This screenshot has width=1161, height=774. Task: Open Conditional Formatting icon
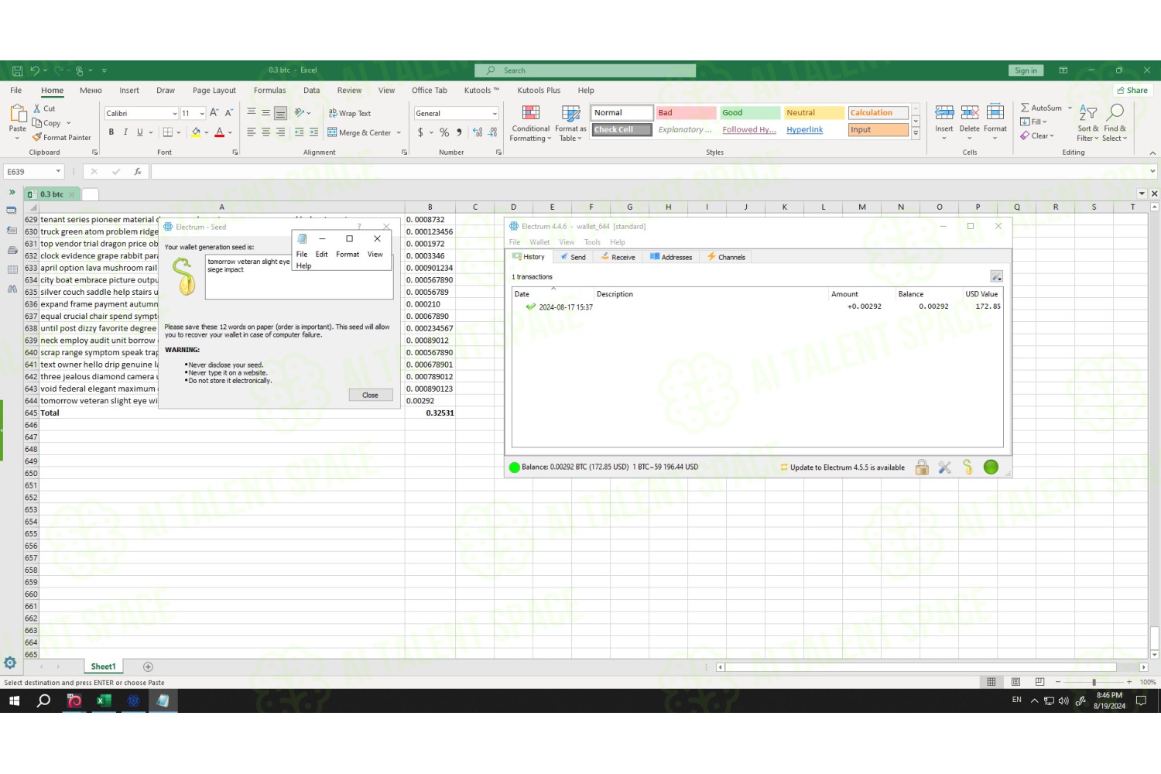531,113
